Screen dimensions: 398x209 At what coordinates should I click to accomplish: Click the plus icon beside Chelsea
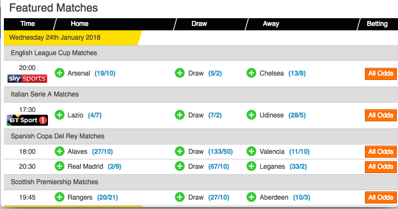coord(251,73)
